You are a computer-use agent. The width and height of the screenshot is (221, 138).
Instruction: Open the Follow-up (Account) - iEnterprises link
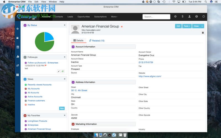[43, 63]
